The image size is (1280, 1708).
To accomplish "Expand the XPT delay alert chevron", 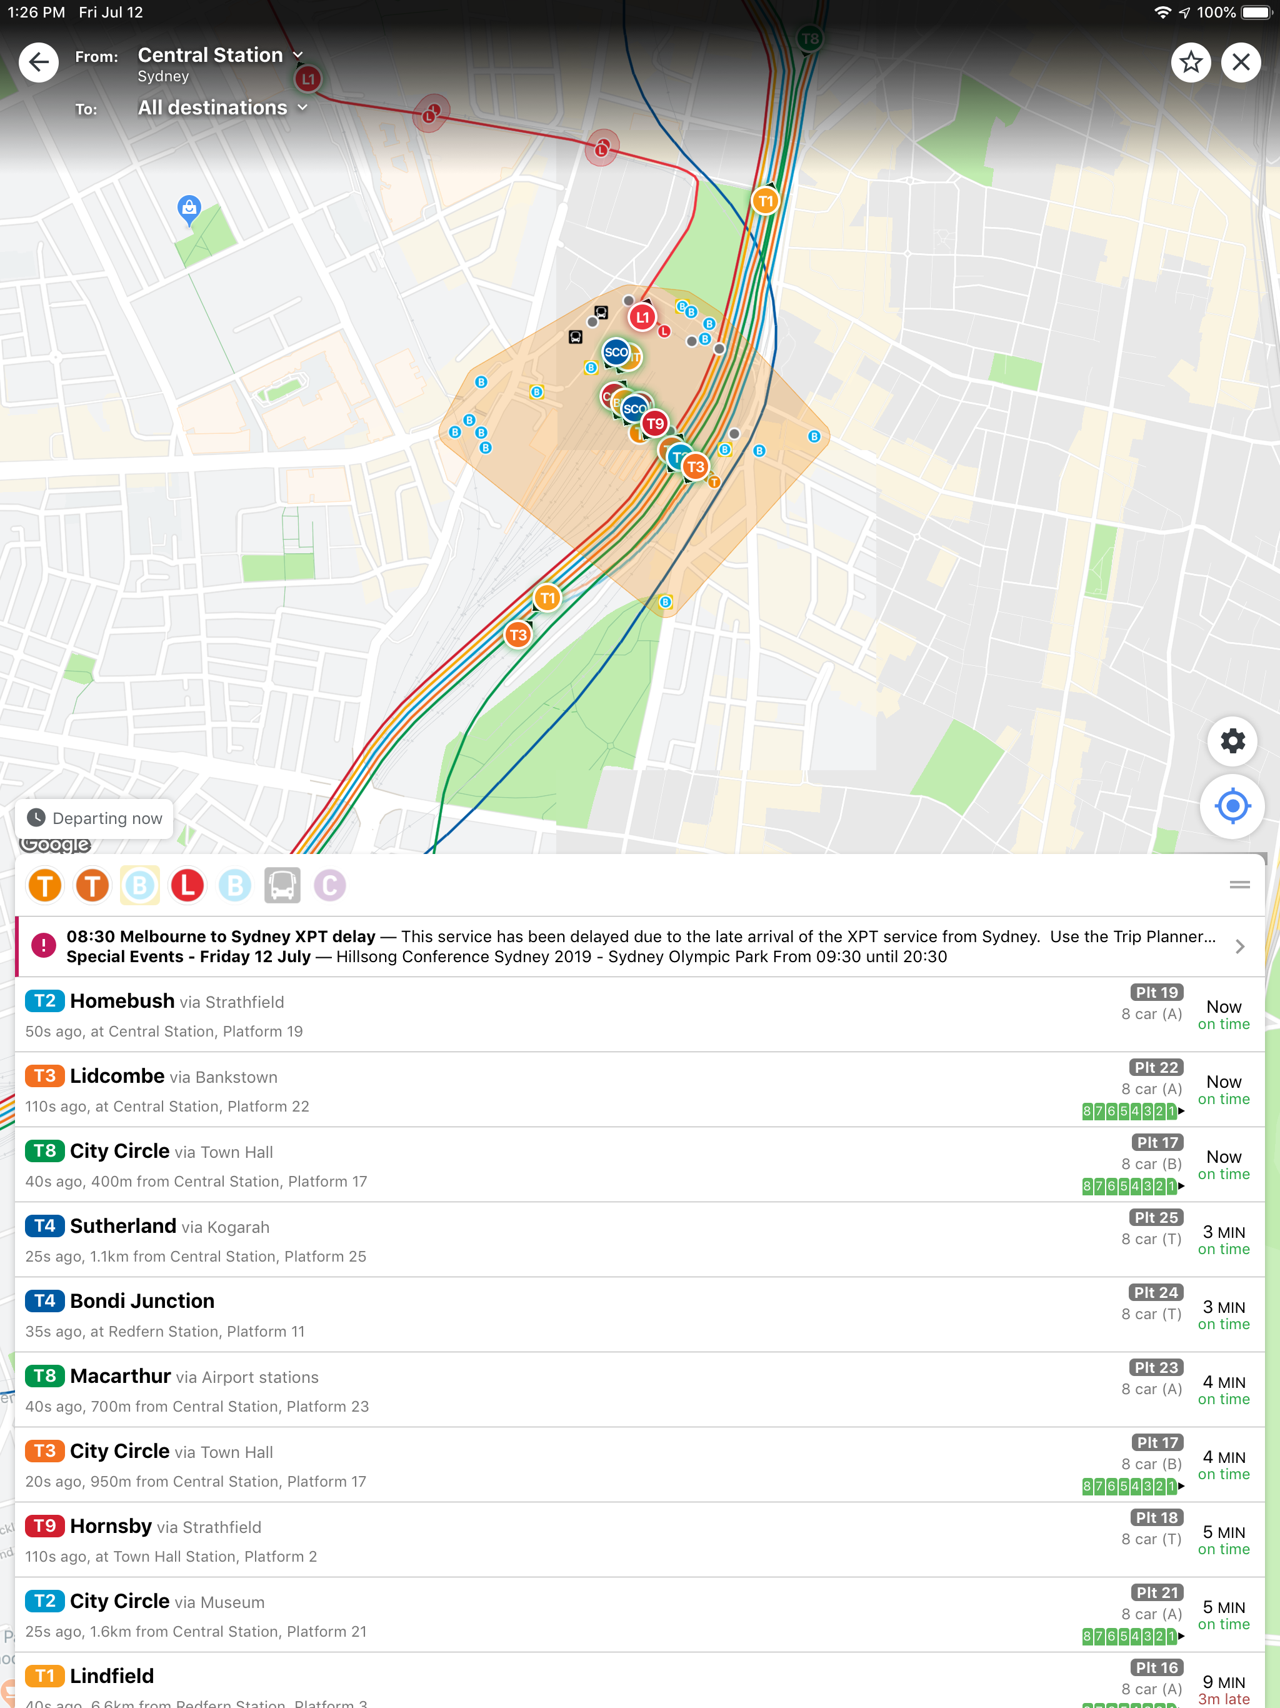I will [1239, 947].
